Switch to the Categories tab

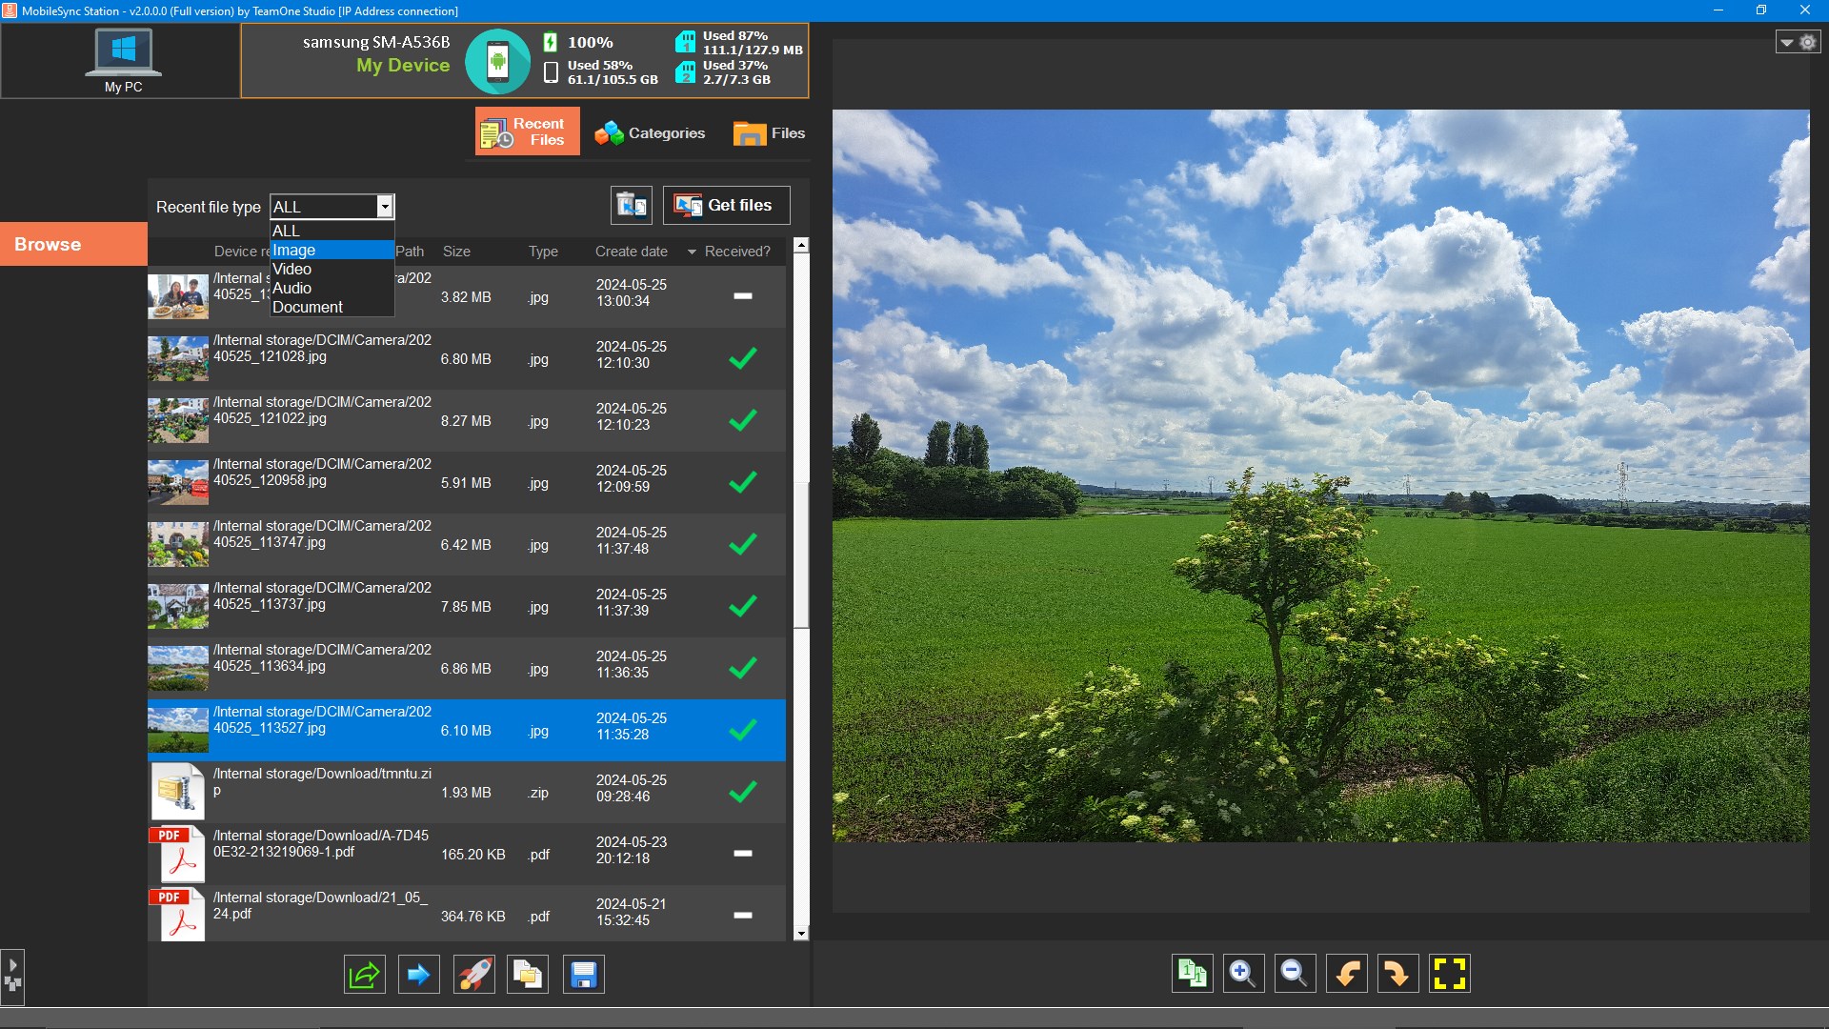point(650,133)
